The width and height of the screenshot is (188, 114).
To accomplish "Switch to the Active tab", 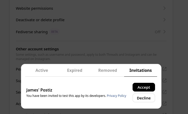I will 42,70.
